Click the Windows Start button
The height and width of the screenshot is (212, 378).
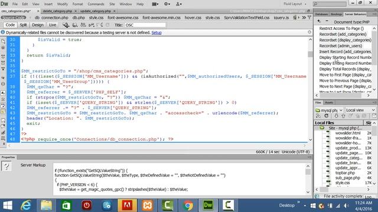8,206
